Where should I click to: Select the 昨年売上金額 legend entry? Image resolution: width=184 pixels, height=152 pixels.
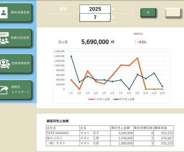pyautogui.click(x=124, y=99)
